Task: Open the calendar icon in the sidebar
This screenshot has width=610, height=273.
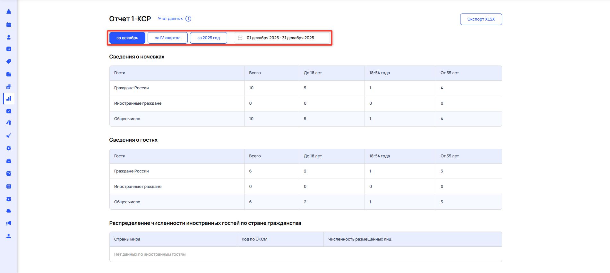Action: [9, 24]
